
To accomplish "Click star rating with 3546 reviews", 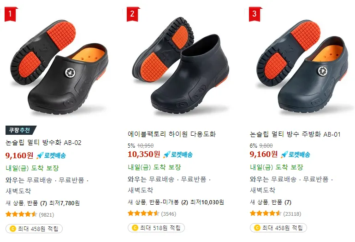I will point(143,213).
